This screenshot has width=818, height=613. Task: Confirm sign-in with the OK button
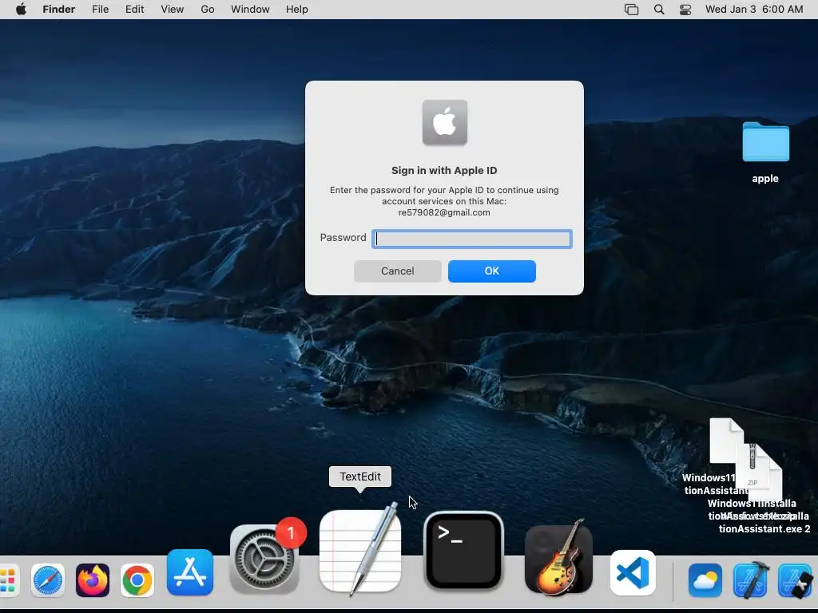(x=492, y=271)
